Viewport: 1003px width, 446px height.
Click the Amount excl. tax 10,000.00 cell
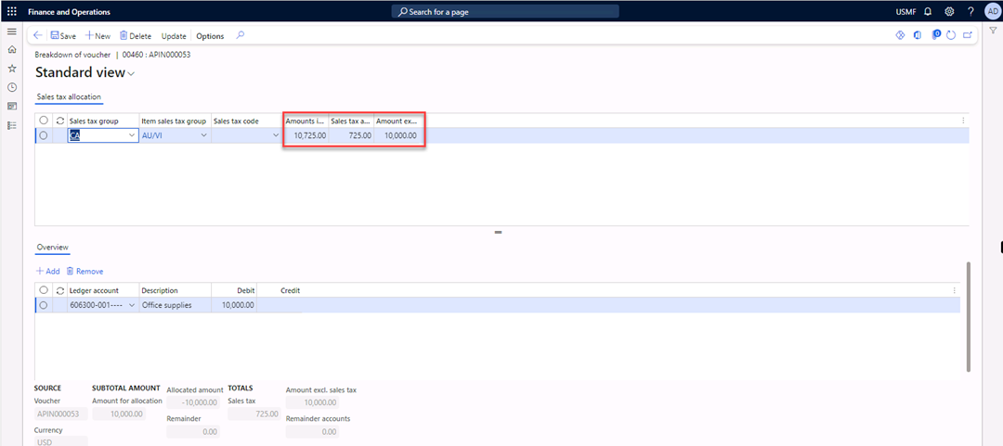pos(397,135)
